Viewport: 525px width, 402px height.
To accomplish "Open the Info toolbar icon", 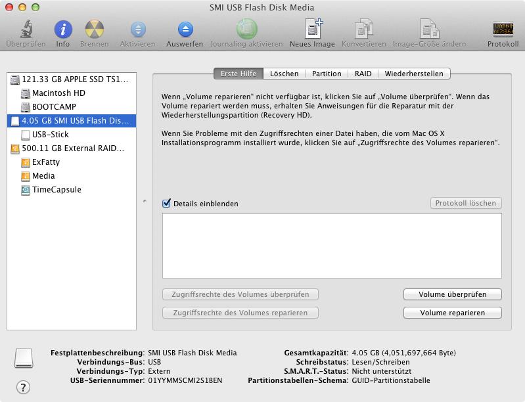I will pyautogui.click(x=63, y=29).
